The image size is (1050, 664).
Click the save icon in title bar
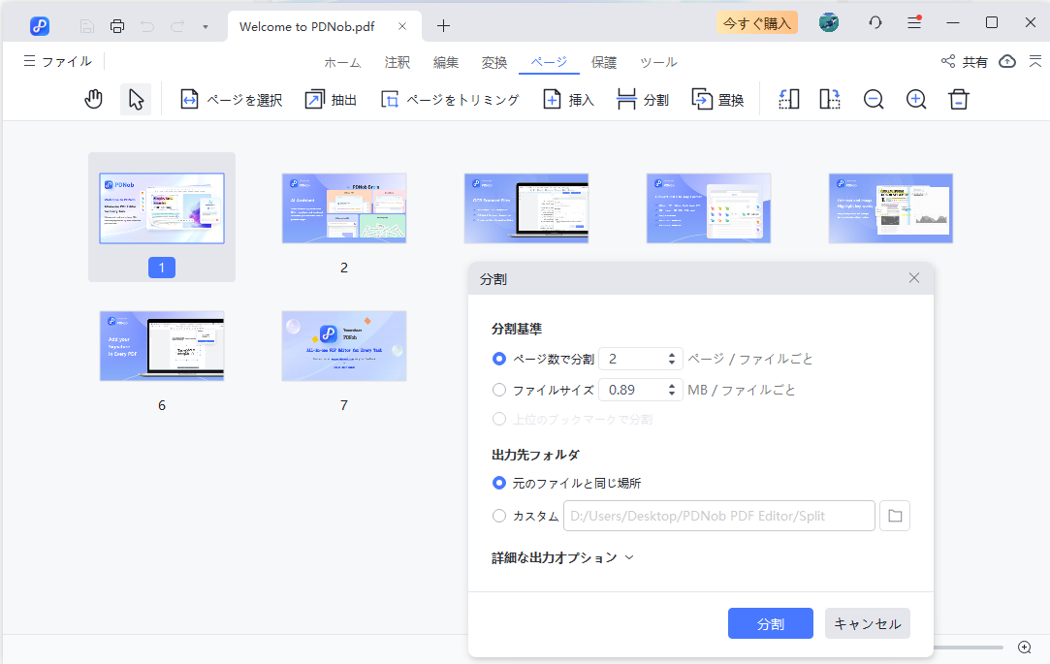[87, 26]
